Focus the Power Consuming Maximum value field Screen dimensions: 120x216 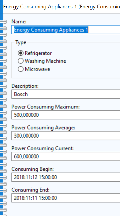pos(66,115)
